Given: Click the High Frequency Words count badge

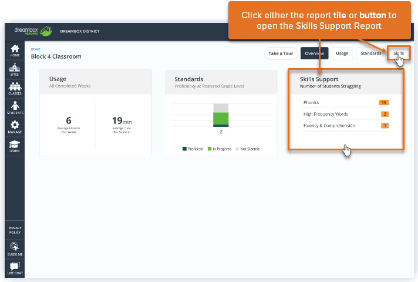Looking at the screenshot, I should [x=385, y=114].
